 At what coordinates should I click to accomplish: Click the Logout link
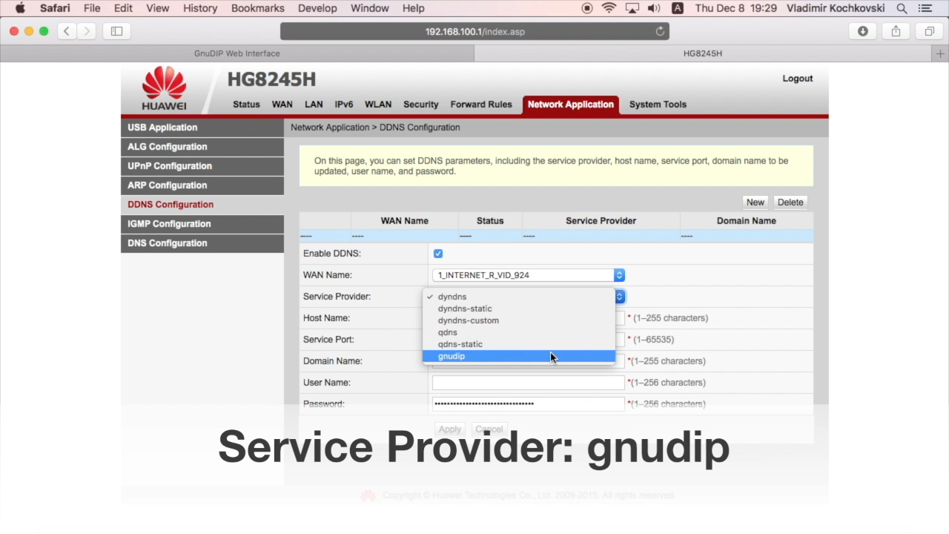click(x=798, y=79)
